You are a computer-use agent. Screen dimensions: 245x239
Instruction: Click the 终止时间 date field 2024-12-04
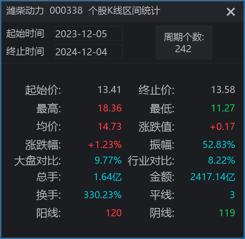[x=89, y=51]
